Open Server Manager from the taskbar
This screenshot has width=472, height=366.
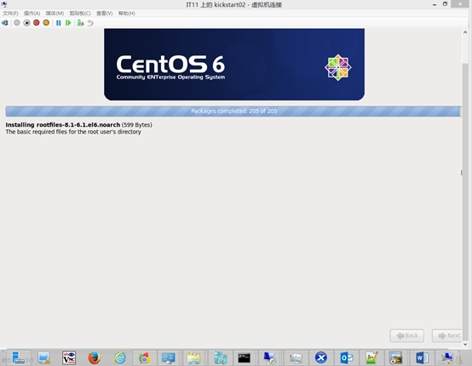(19, 357)
